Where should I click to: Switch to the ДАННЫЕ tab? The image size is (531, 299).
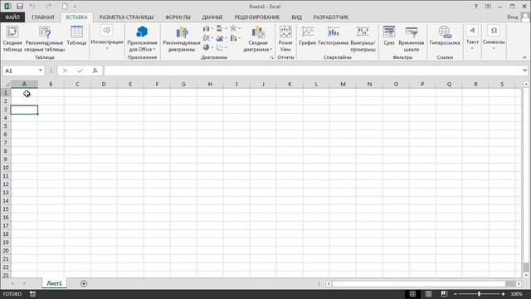212,17
